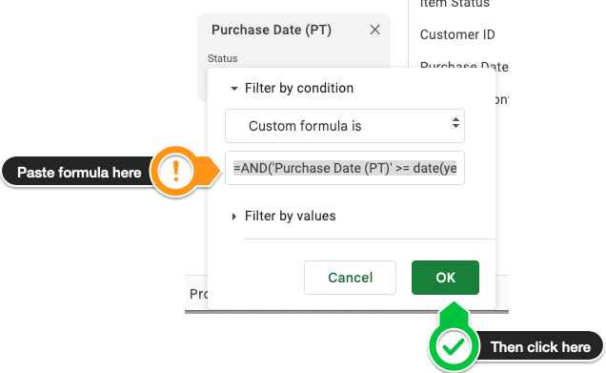
Task: Click the Purchase Date (PT) card title
Action: 272,30
